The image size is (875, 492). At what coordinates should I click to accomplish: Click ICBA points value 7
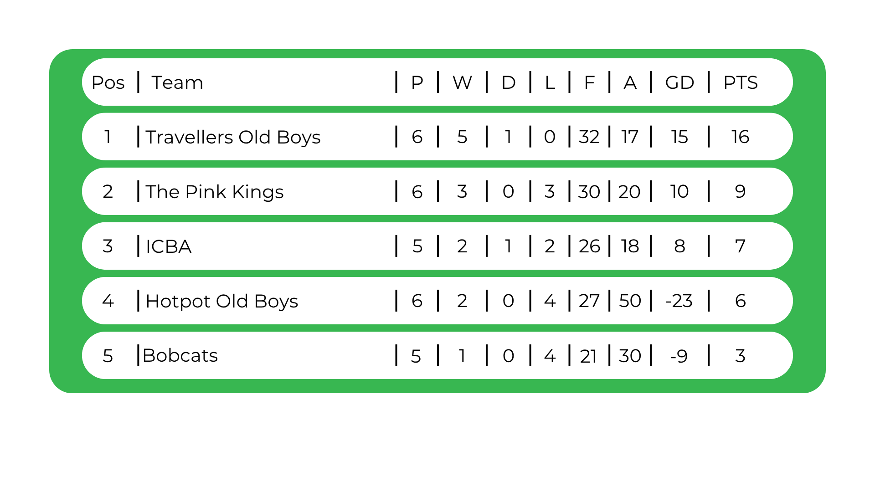pos(740,246)
